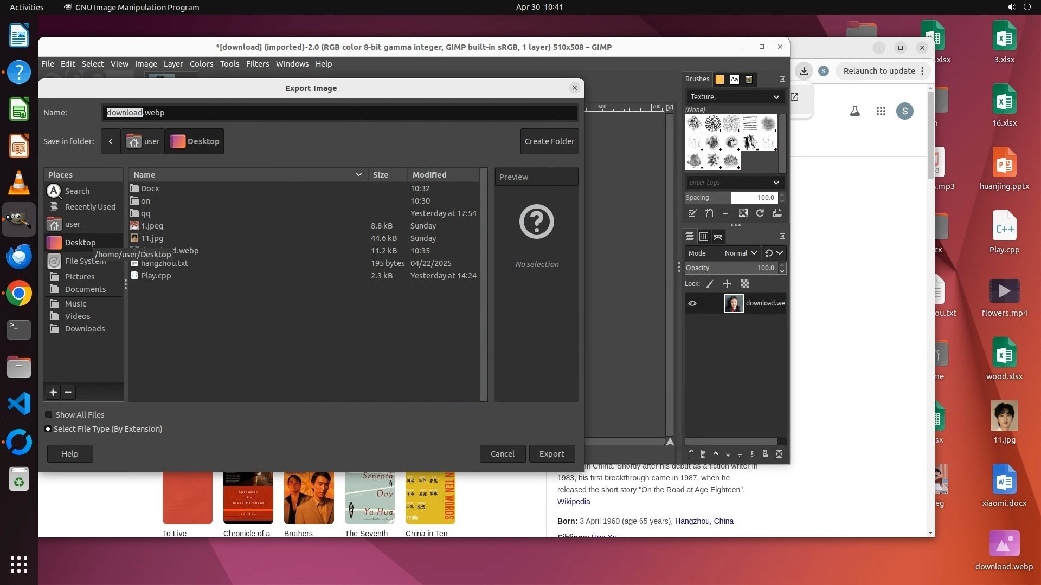
Task: Click the add layer mask icon
Action: click(766, 454)
